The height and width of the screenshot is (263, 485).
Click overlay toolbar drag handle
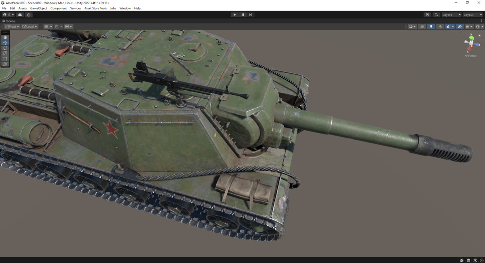(x=5, y=32)
